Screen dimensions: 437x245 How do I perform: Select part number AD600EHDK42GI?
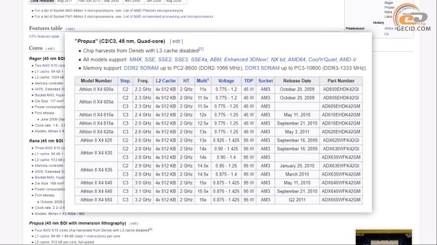pos(341,89)
